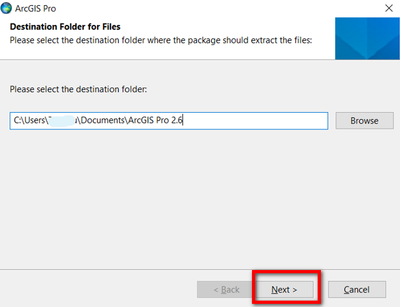Cancel the extraction wizard
400x307 pixels.
357,289
